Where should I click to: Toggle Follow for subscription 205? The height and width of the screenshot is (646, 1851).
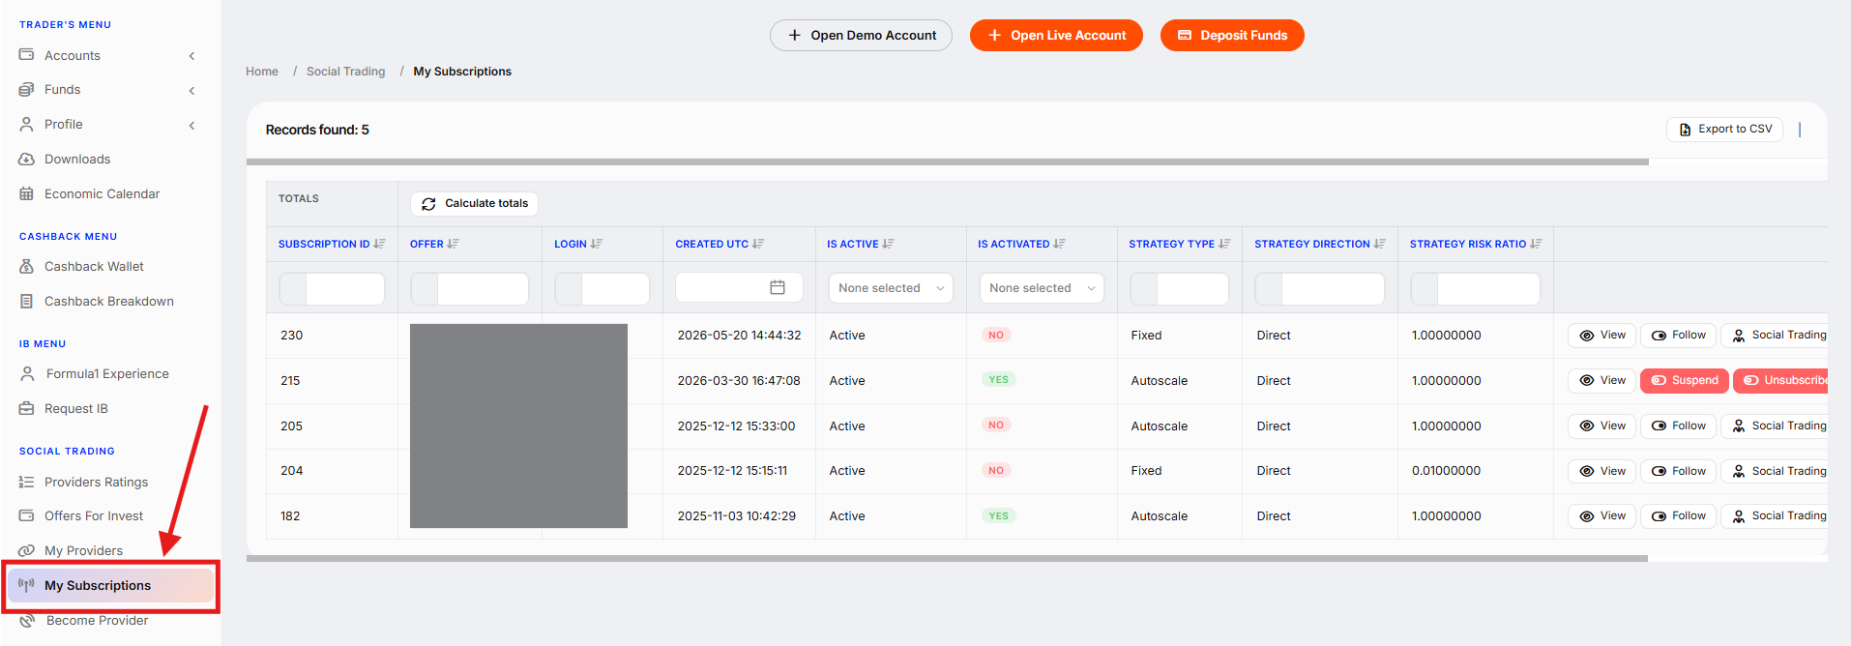[x=1678, y=426]
